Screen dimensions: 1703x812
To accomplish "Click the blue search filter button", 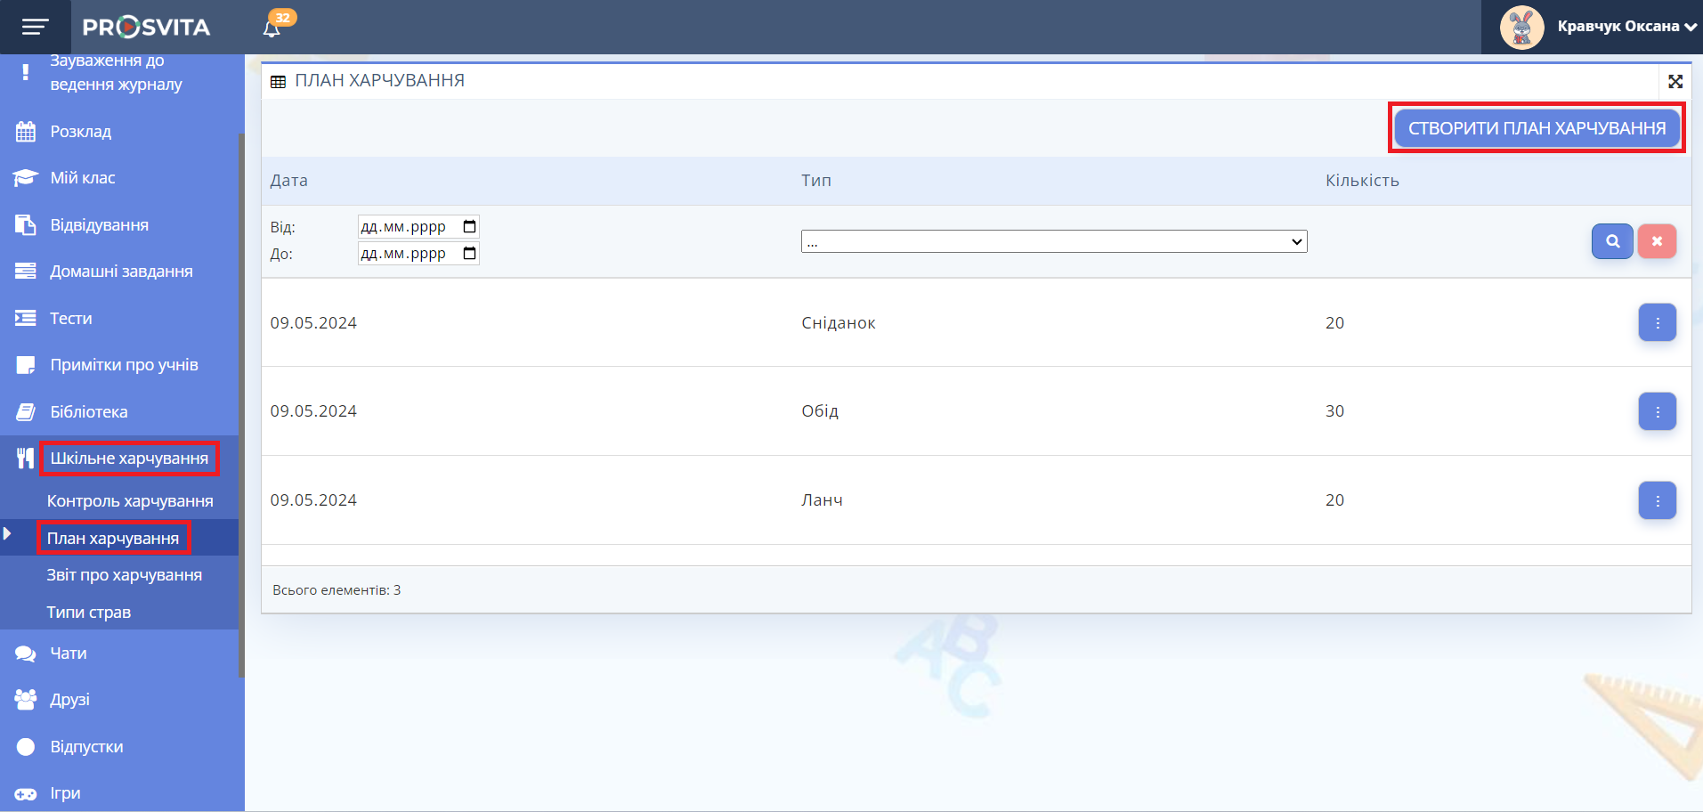I will click(1611, 241).
